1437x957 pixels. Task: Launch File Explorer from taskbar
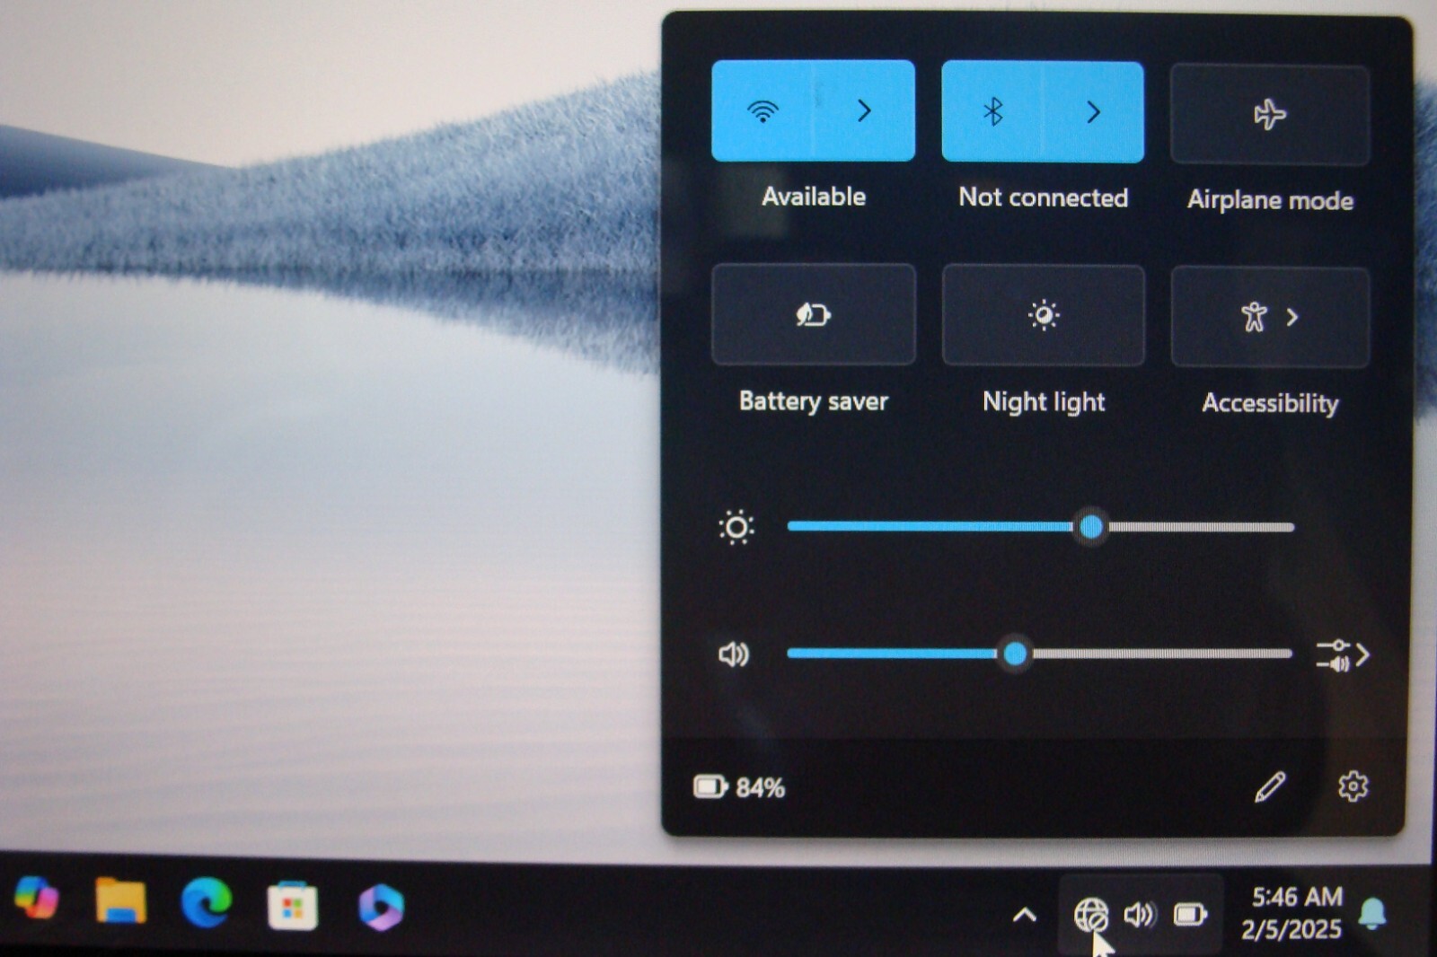tap(121, 900)
